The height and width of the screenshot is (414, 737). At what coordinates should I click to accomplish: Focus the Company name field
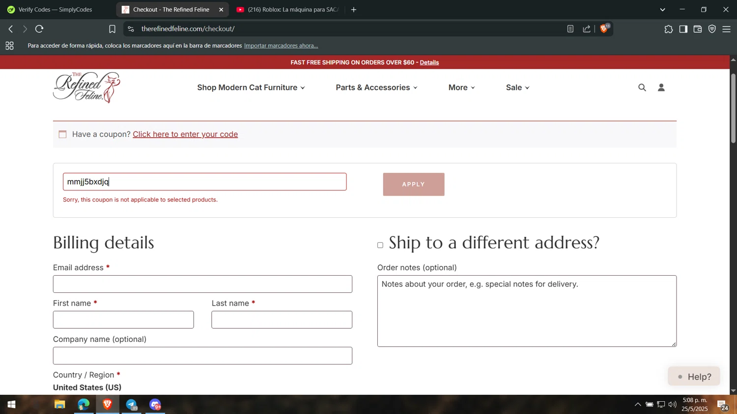(x=202, y=356)
